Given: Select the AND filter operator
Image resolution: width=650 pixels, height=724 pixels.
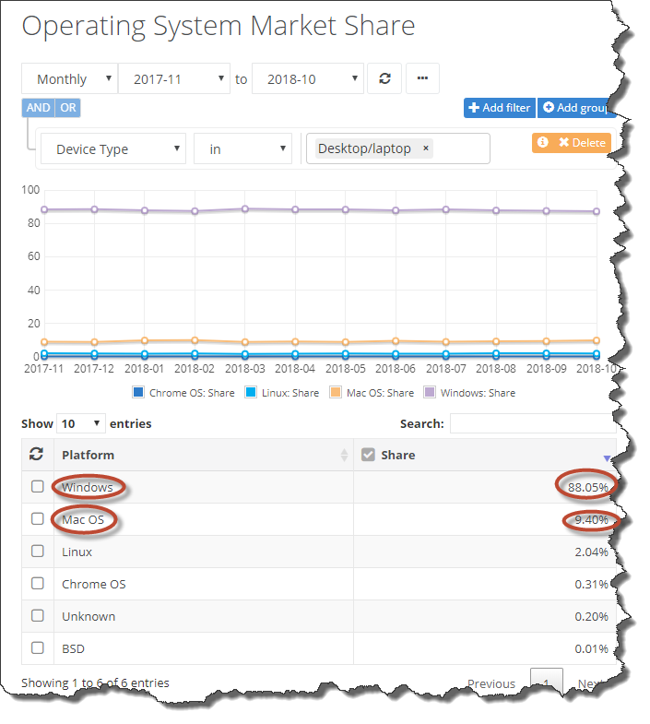Looking at the screenshot, I should point(39,108).
